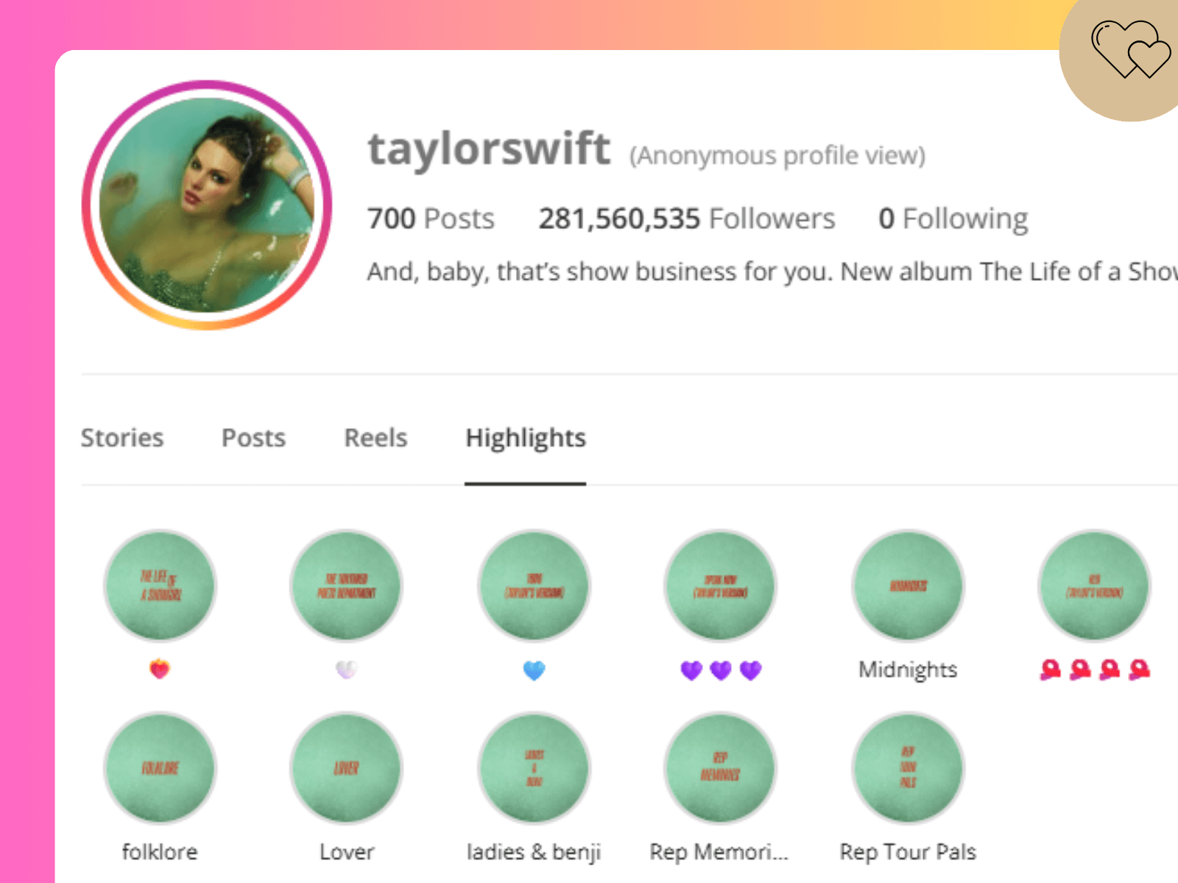Open the Rep Tour Pals highlight
Viewport: 1178px width, 883px height.
coord(908,768)
